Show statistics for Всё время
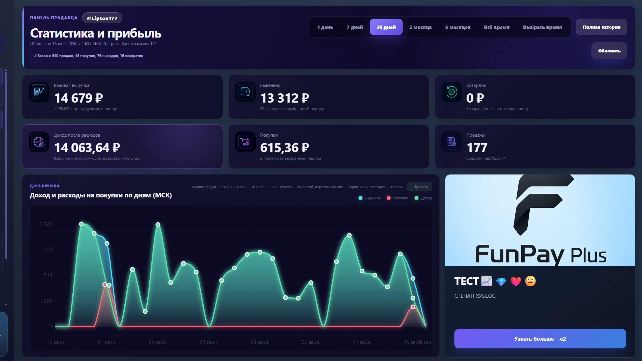This screenshot has width=642, height=361. pos(497,27)
